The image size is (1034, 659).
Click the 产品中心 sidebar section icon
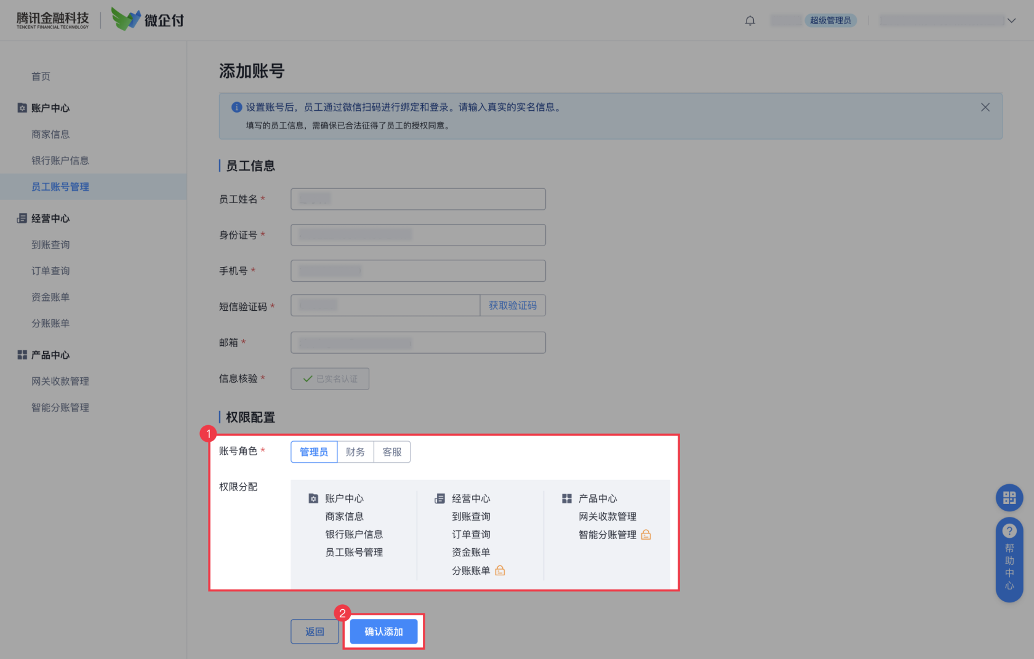pos(22,355)
